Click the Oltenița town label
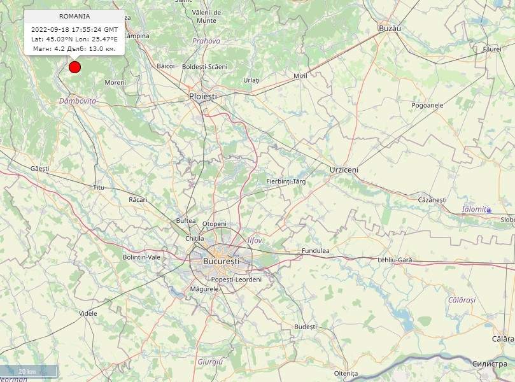The image size is (515, 382). [346, 373]
